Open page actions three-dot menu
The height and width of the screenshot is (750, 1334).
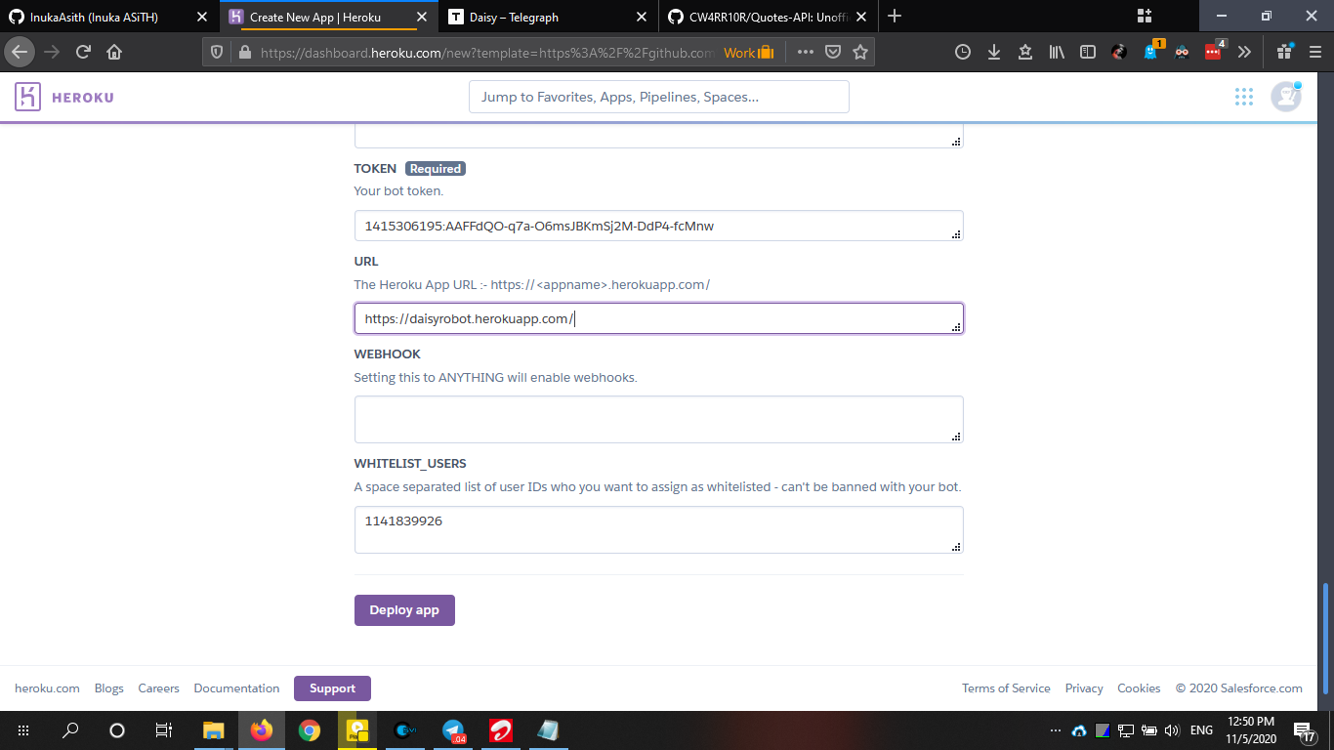[x=806, y=53]
